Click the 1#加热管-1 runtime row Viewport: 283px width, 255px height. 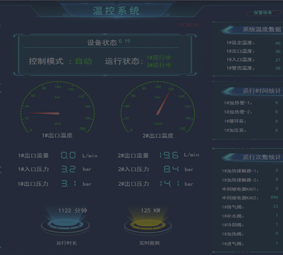tap(251, 103)
